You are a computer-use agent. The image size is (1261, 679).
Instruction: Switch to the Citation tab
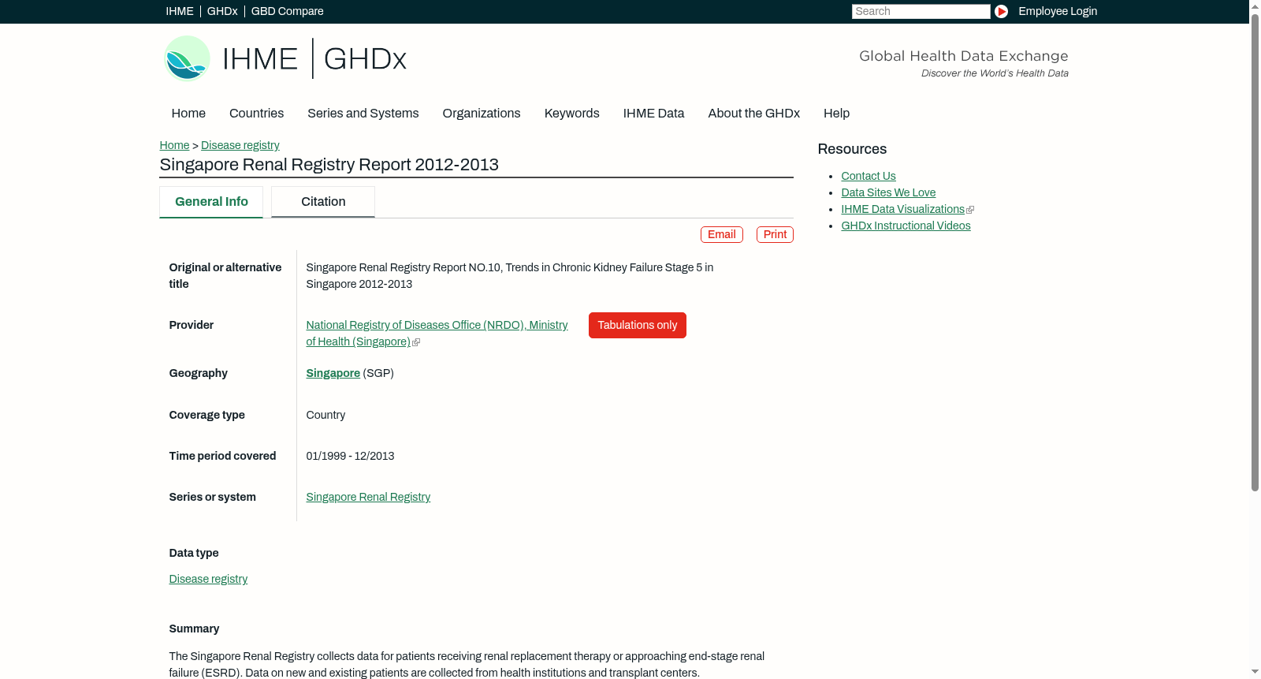click(x=323, y=202)
